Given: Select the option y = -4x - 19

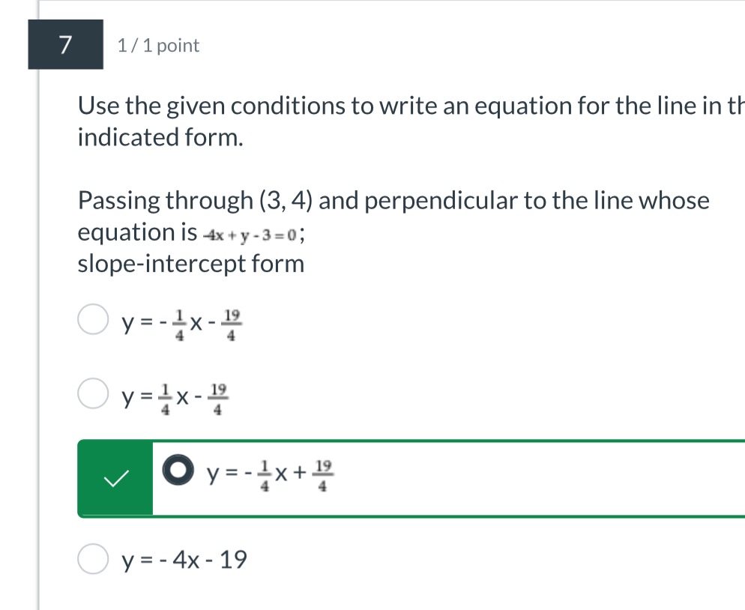Looking at the screenshot, I should (x=93, y=559).
